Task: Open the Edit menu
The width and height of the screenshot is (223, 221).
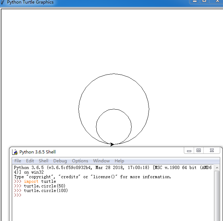Action: point(30,161)
